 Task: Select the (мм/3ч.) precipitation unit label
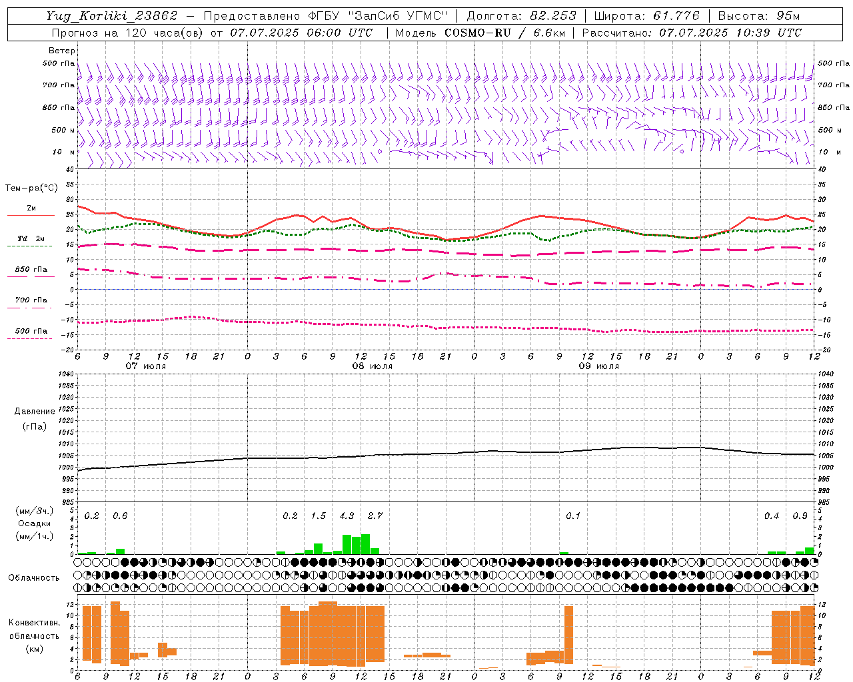coord(34,511)
